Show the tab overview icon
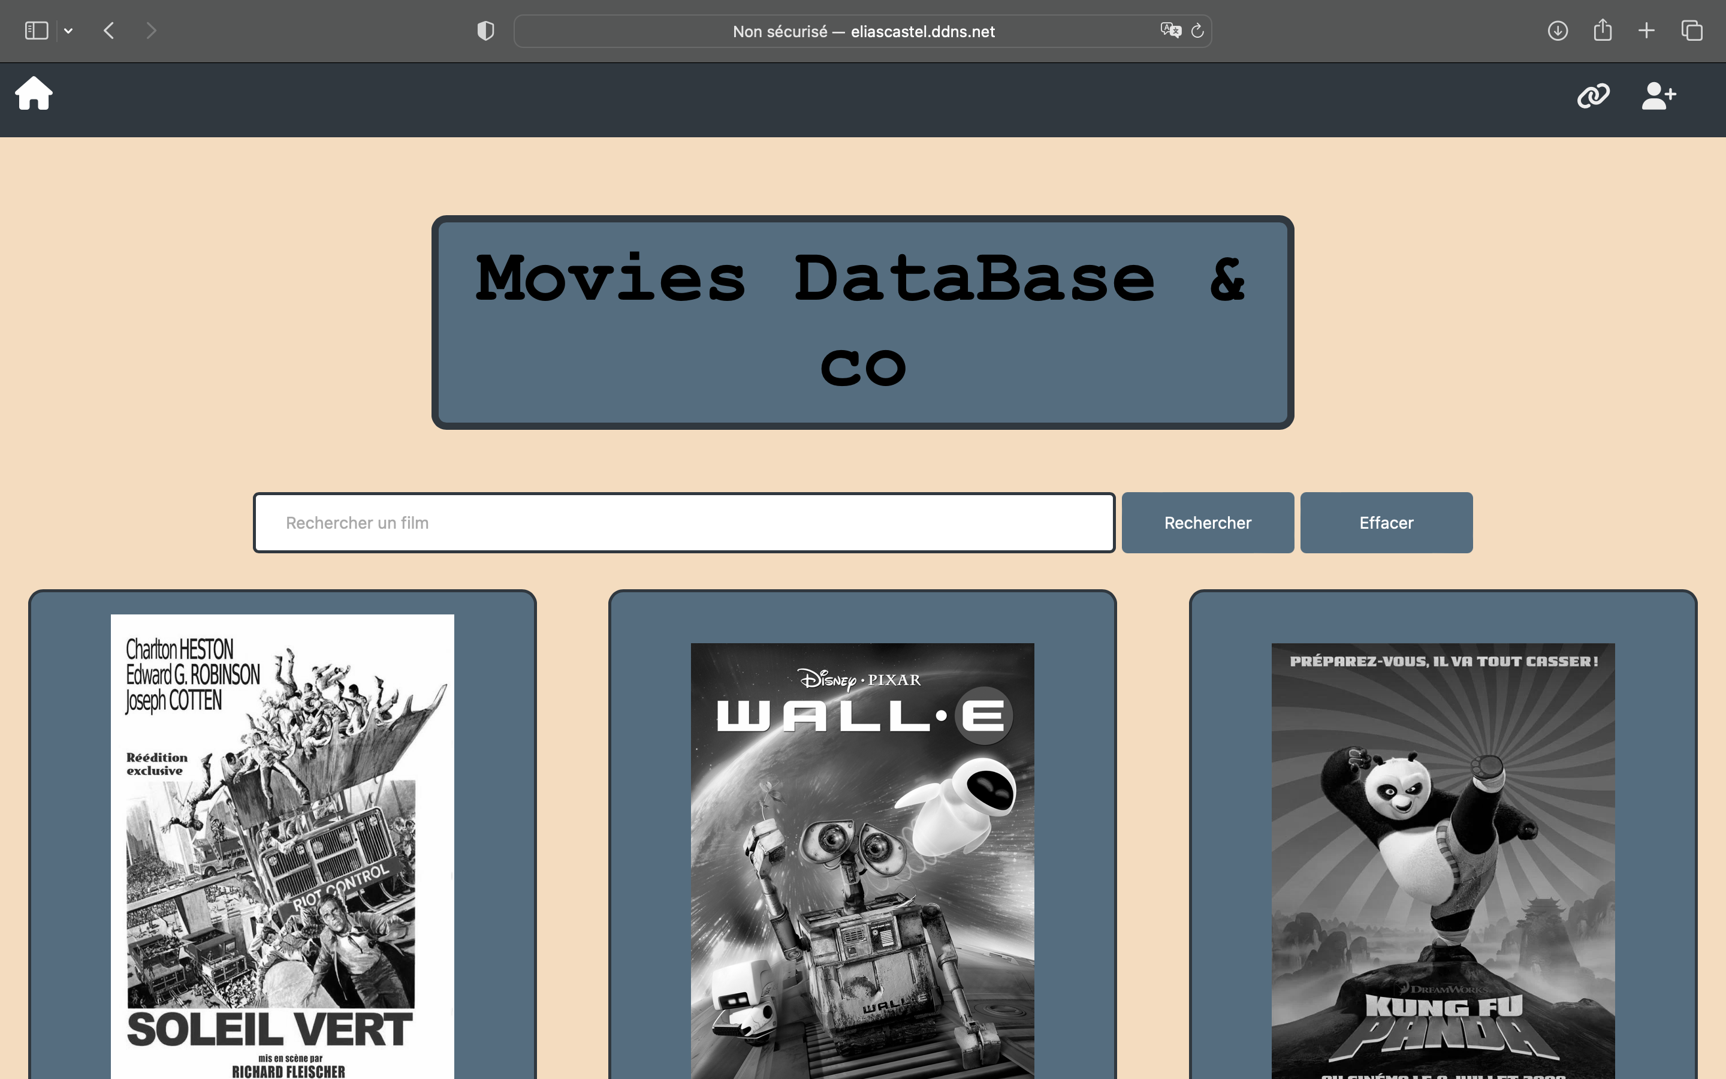Screen dimensions: 1726x1079 (1692, 31)
